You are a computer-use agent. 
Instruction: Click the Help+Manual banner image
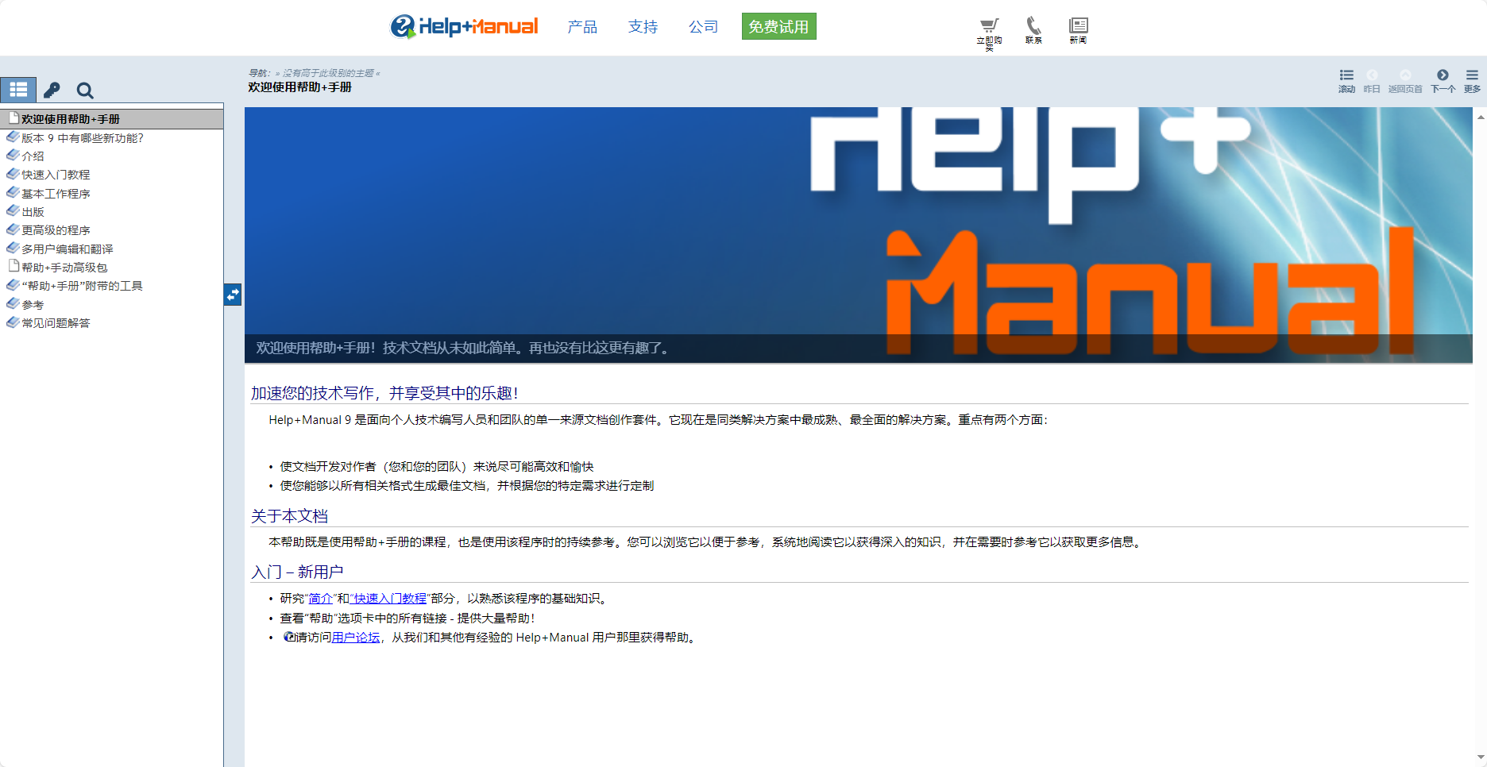(859, 235)
